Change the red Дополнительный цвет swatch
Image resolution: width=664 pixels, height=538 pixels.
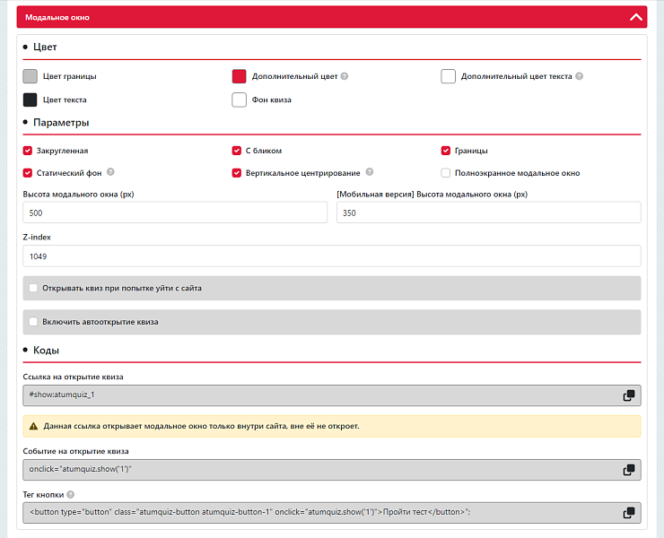[x=240, y=76]
